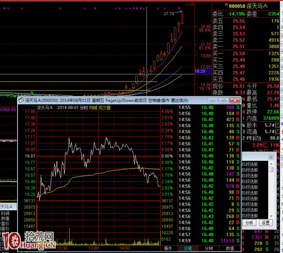Select the tick row with 578 B volume
This screenshot has height=253, width=283.
click(x=209, y=186)
